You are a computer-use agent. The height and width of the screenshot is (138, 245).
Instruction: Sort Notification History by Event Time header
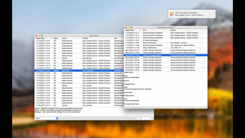coord(133,30)
